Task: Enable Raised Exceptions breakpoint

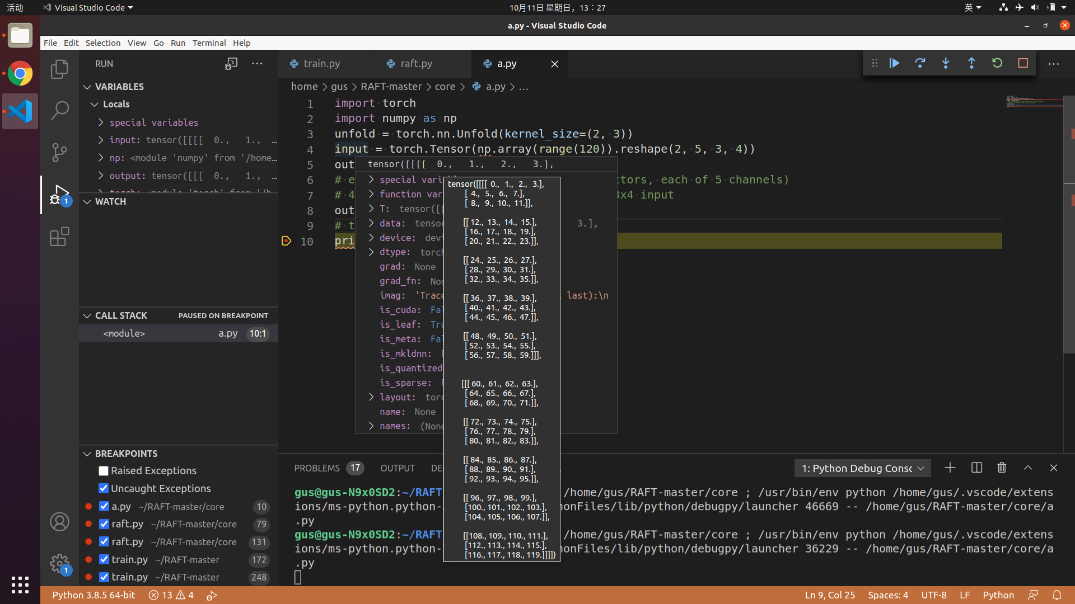Action: [104, 471]
